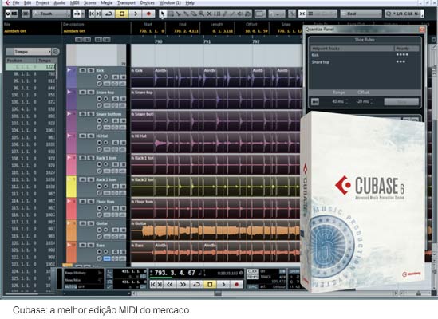Toggle Cycle in transport panel
This screenshot has width=438, height=319.
(196, 285)
